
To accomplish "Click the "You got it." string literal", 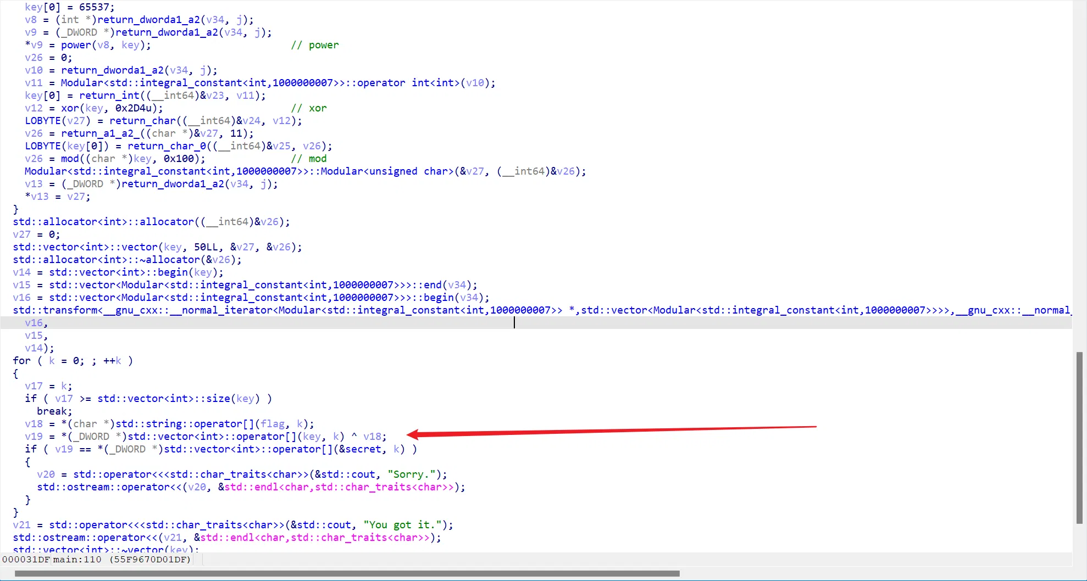I will point(402,525).
